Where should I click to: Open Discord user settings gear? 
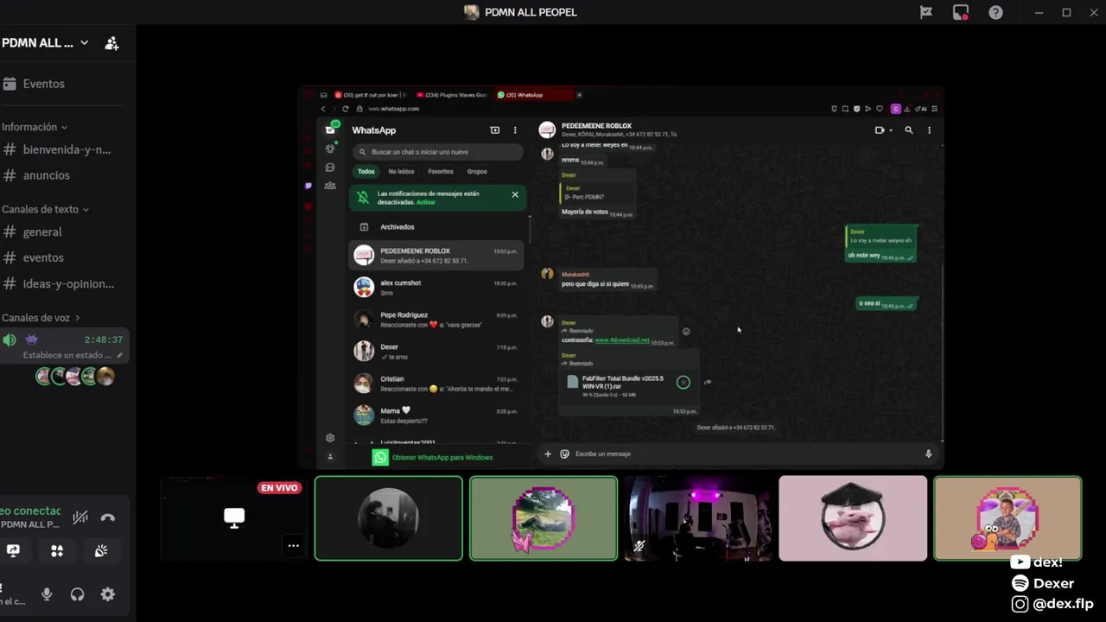pyautogui.click(x=107, y=594)
